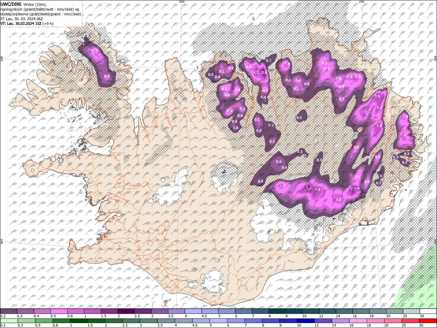Pick the blue swatch labeled 8 in lower rain legend

point(271,320)
